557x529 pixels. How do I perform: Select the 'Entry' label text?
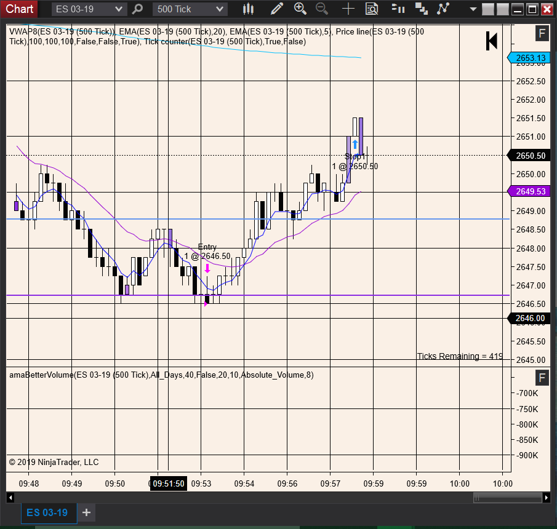pyautogui.click(x=207, y=247)
